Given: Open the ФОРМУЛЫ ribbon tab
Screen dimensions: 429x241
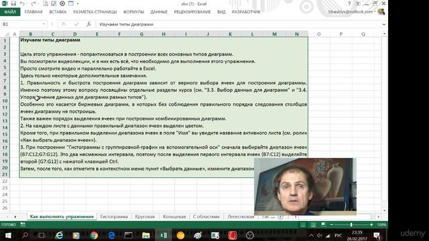Looking at the screenshot, I should [x=133, y=12].
